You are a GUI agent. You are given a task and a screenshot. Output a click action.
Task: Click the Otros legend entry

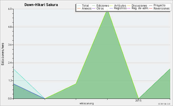tap(98, 8)
